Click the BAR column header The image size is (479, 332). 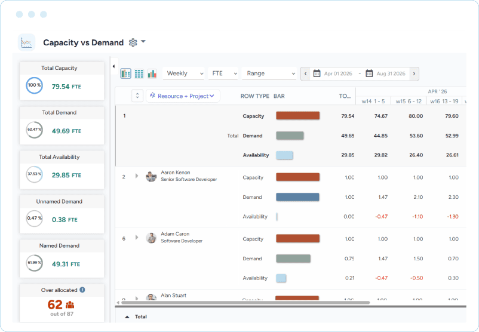pos(279,96)
